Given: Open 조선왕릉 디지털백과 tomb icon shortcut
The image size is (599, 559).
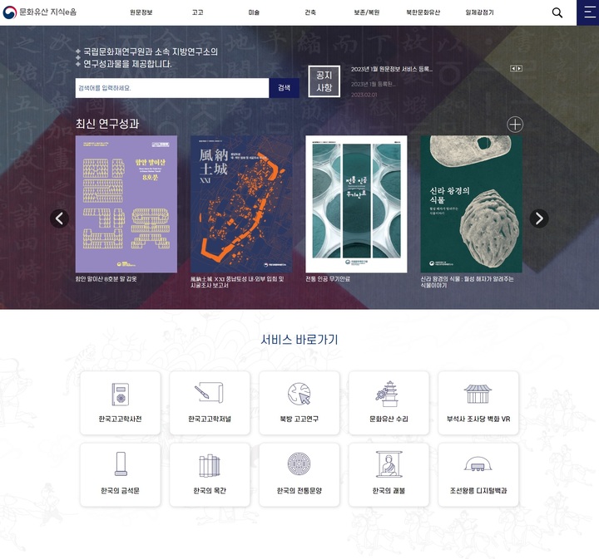Looking at the screenshot, I should 478,464.
